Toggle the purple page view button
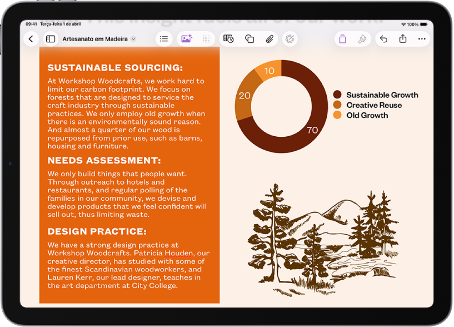 click(342, 39)
